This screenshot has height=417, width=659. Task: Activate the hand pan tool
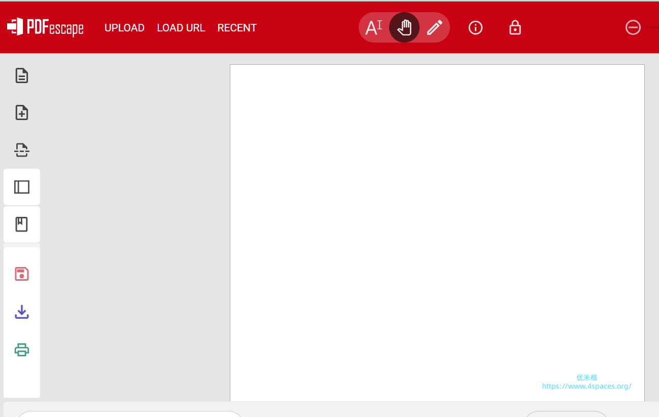point(404,27)
